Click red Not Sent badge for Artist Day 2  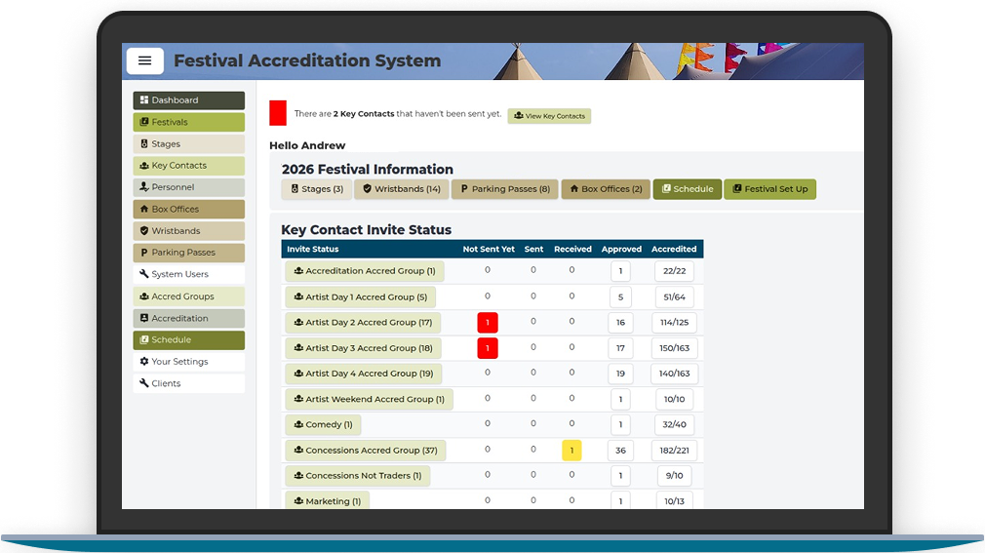[x=488, y=323]
